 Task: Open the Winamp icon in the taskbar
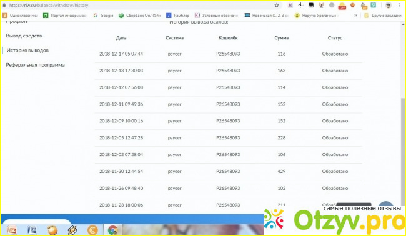pyautogui.click(x=72, y=230)
